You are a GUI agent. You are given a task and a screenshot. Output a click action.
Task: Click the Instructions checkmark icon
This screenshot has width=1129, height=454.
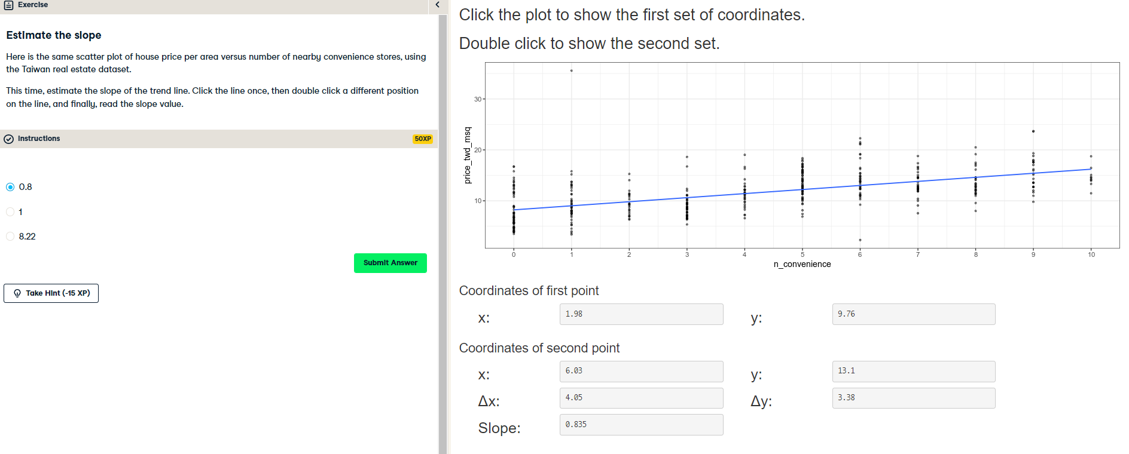pos(9,139)
